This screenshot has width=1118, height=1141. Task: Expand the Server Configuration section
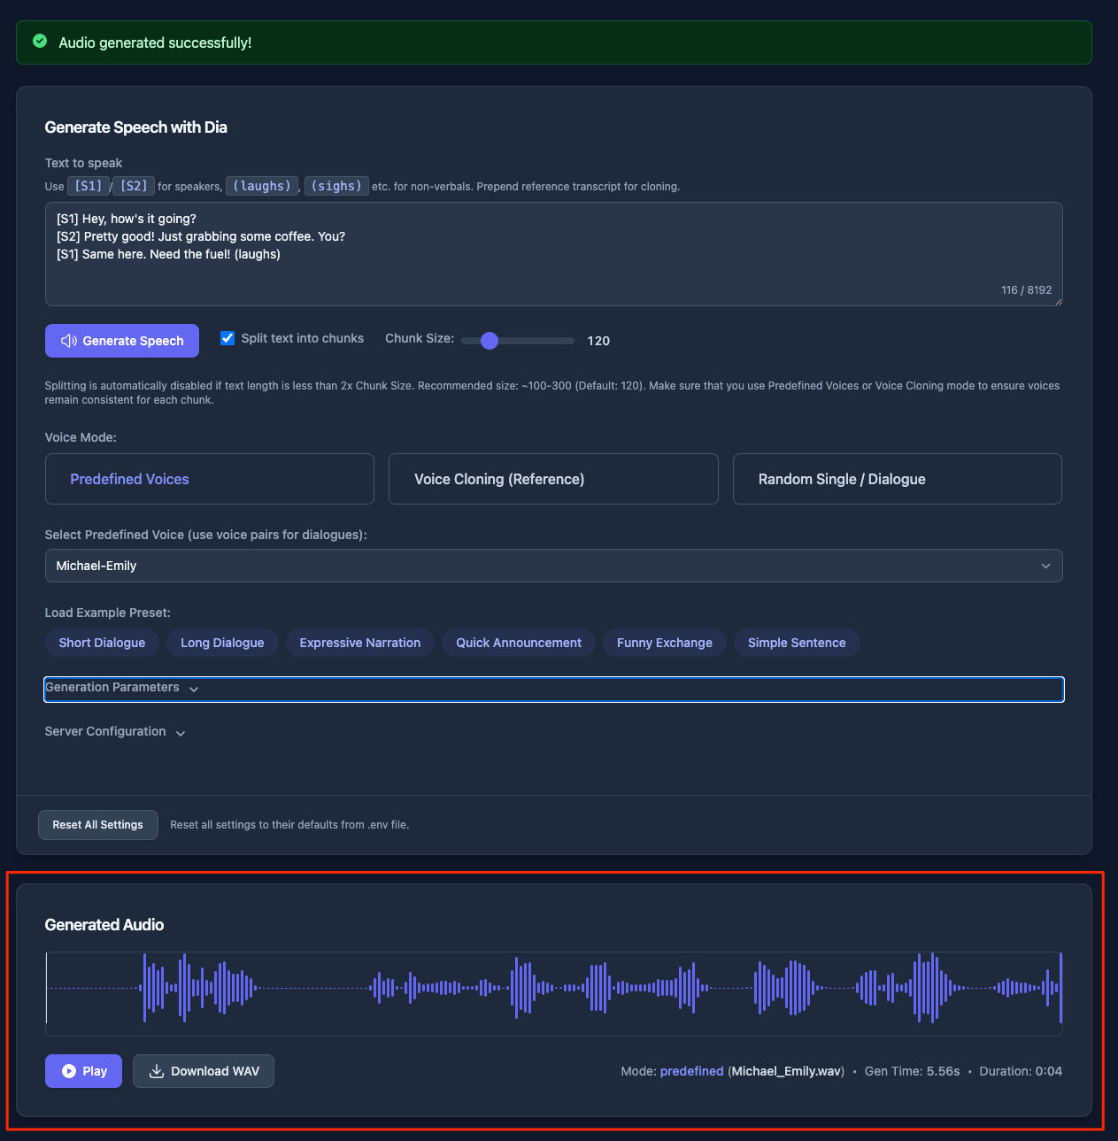point(115,732)
